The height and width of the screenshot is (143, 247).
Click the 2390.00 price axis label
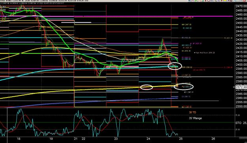click(241, 73)
